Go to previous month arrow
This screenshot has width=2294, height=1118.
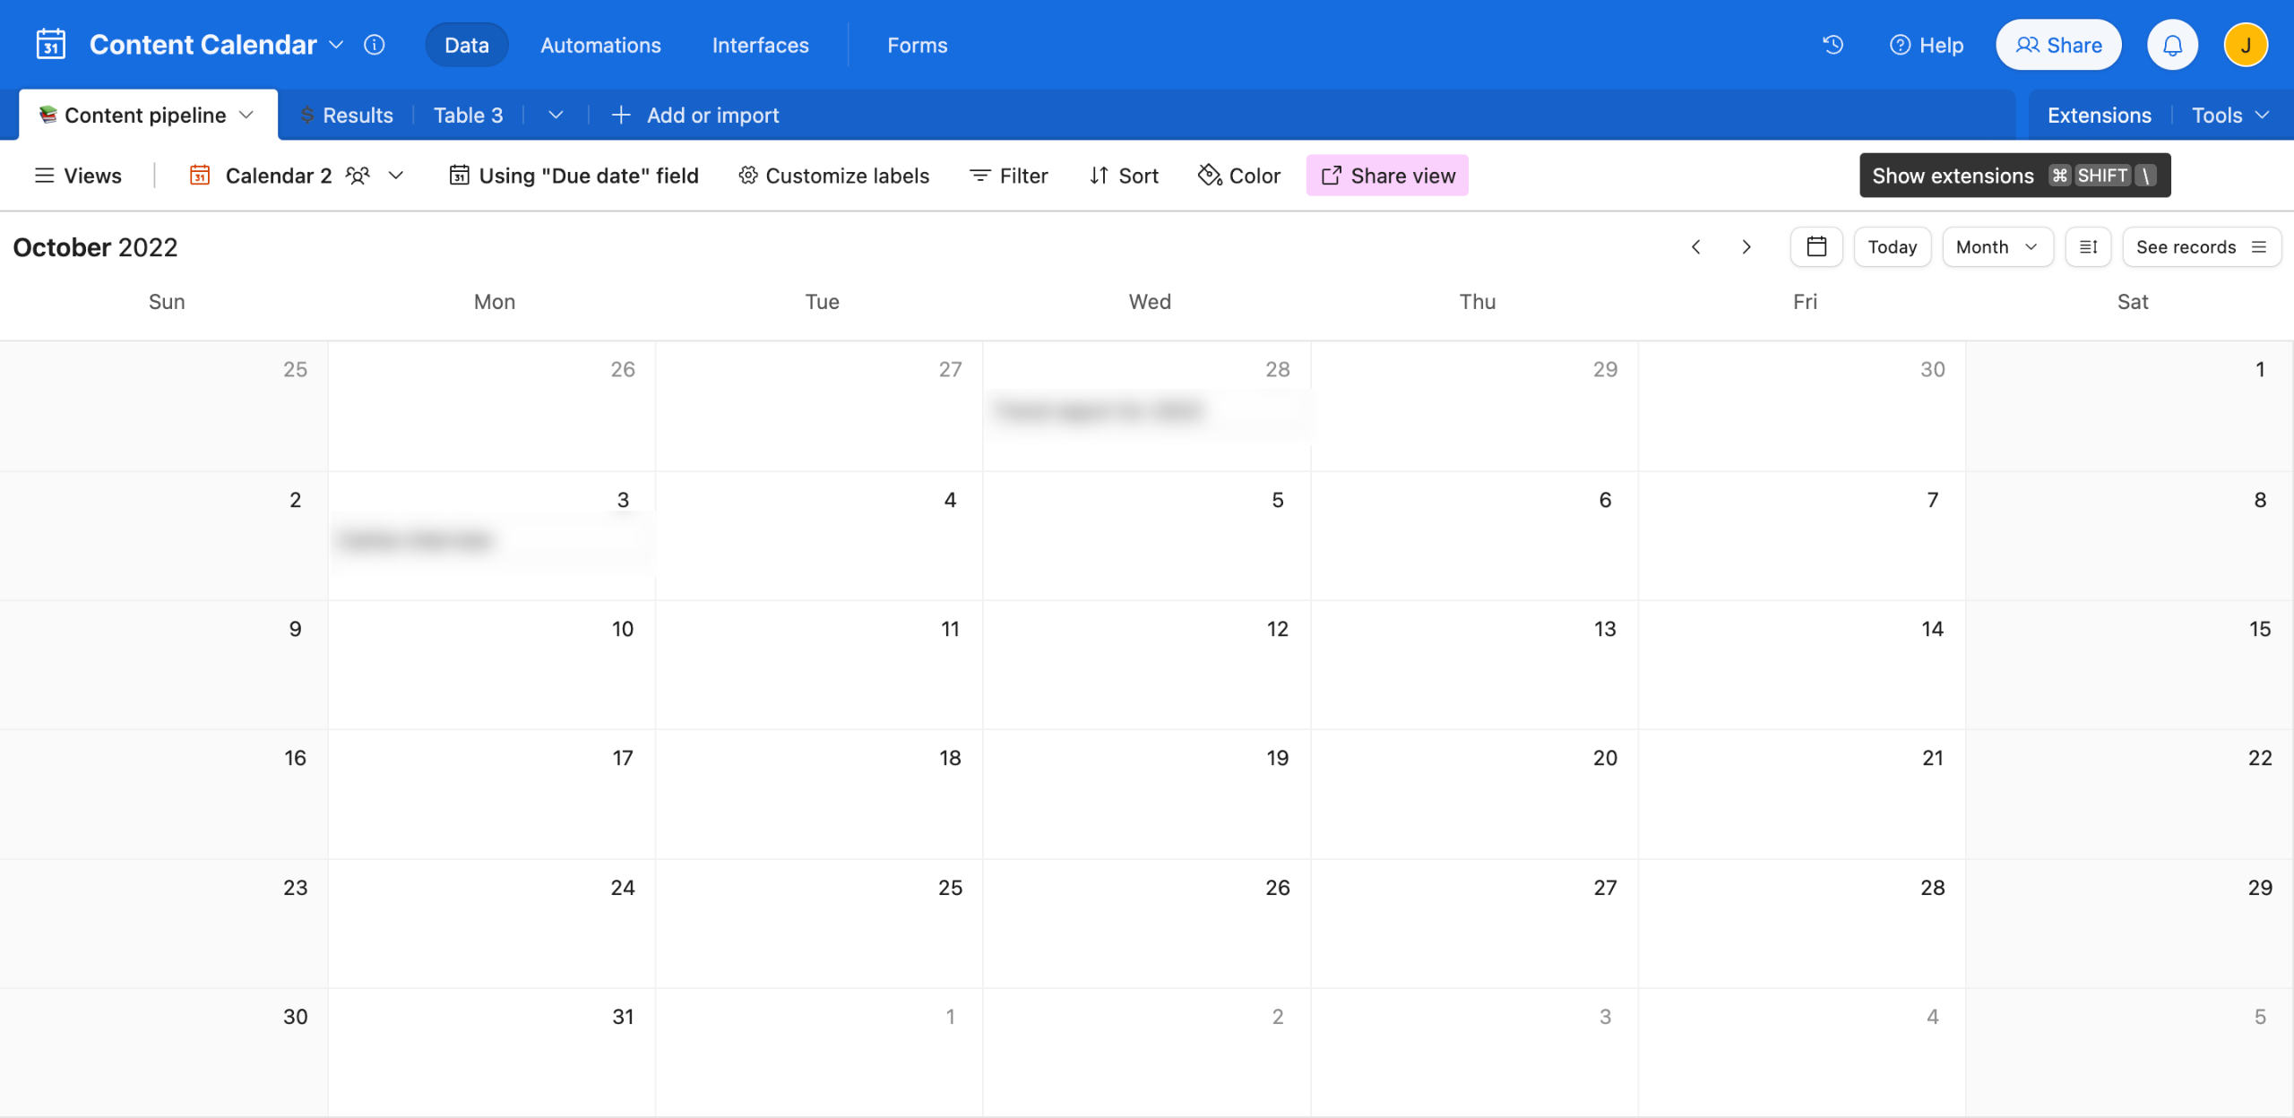coord(1695,247)
